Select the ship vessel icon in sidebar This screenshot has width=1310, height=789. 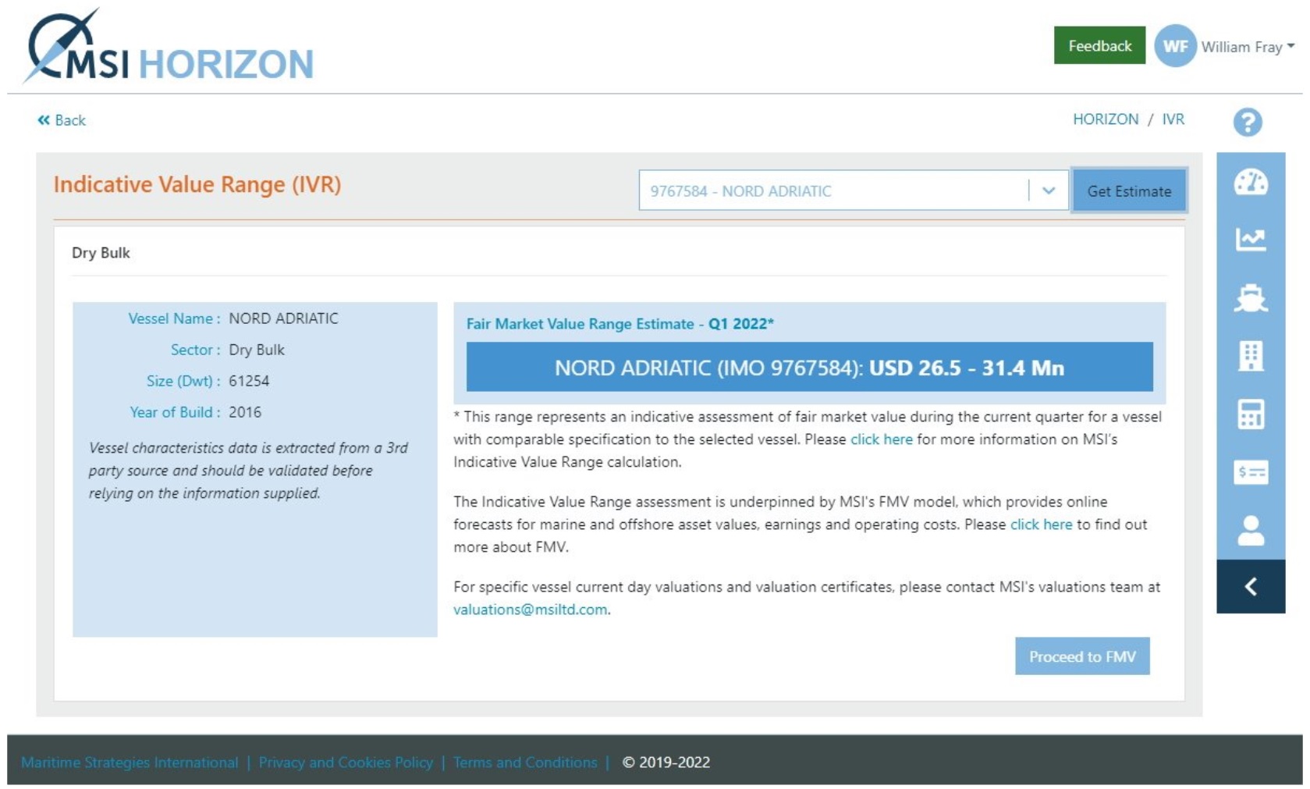click(x=1250, y=297)
